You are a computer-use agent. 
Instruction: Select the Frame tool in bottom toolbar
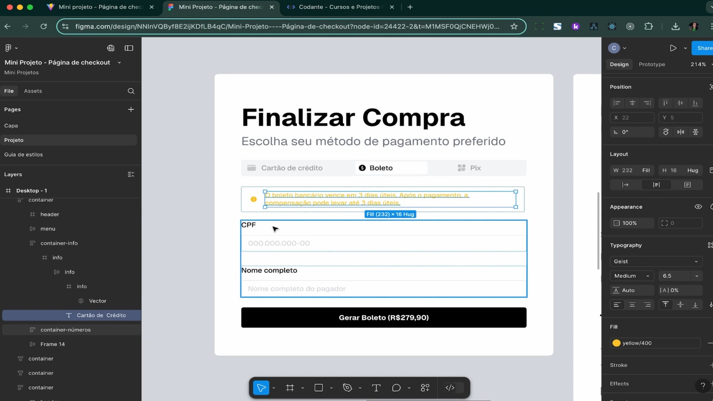290,388
